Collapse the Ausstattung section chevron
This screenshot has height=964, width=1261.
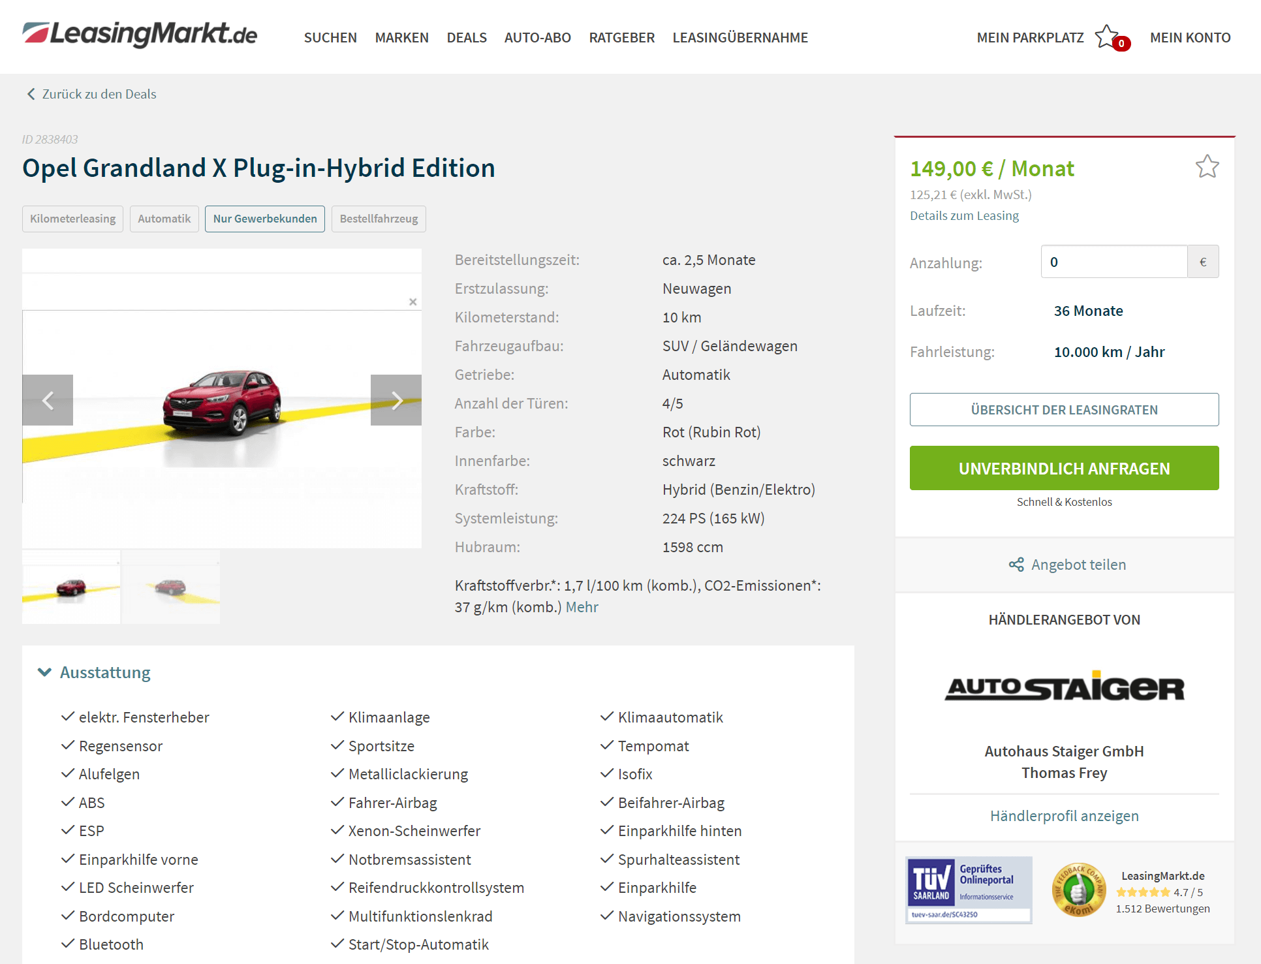[44, 672]
